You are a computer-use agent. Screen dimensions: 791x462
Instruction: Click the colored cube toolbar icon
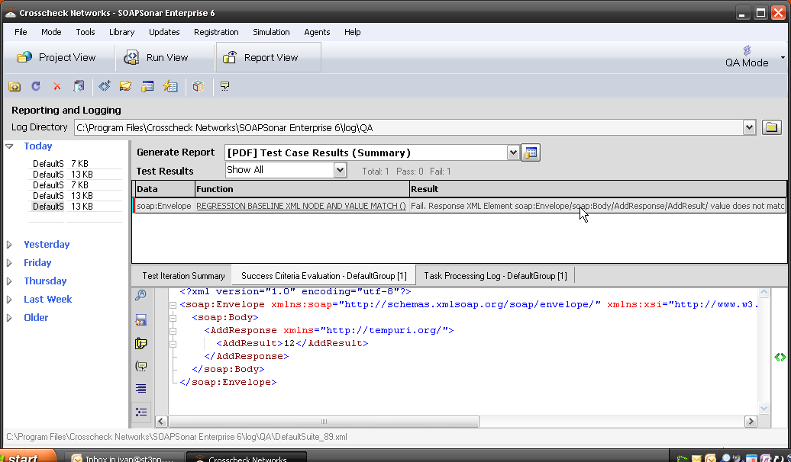tap(199, 86)
